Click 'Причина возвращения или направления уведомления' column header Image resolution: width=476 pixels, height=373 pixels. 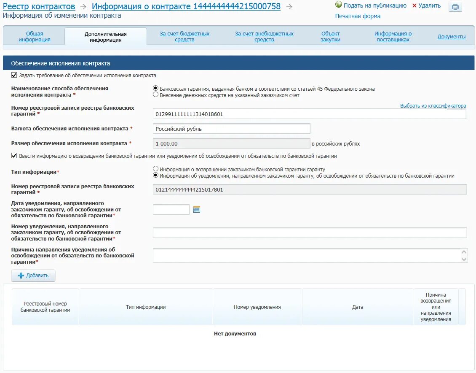click(x=436, y=307)
